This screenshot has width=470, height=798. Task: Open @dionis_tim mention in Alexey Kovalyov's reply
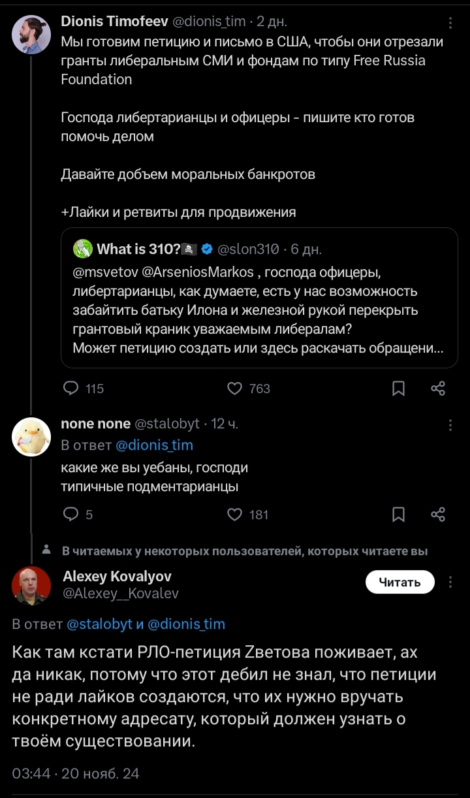pos(187,624)
